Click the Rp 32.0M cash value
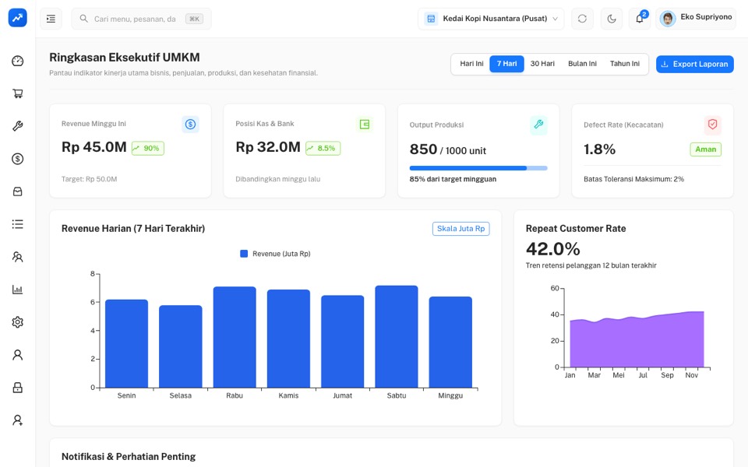 (268, 147)
